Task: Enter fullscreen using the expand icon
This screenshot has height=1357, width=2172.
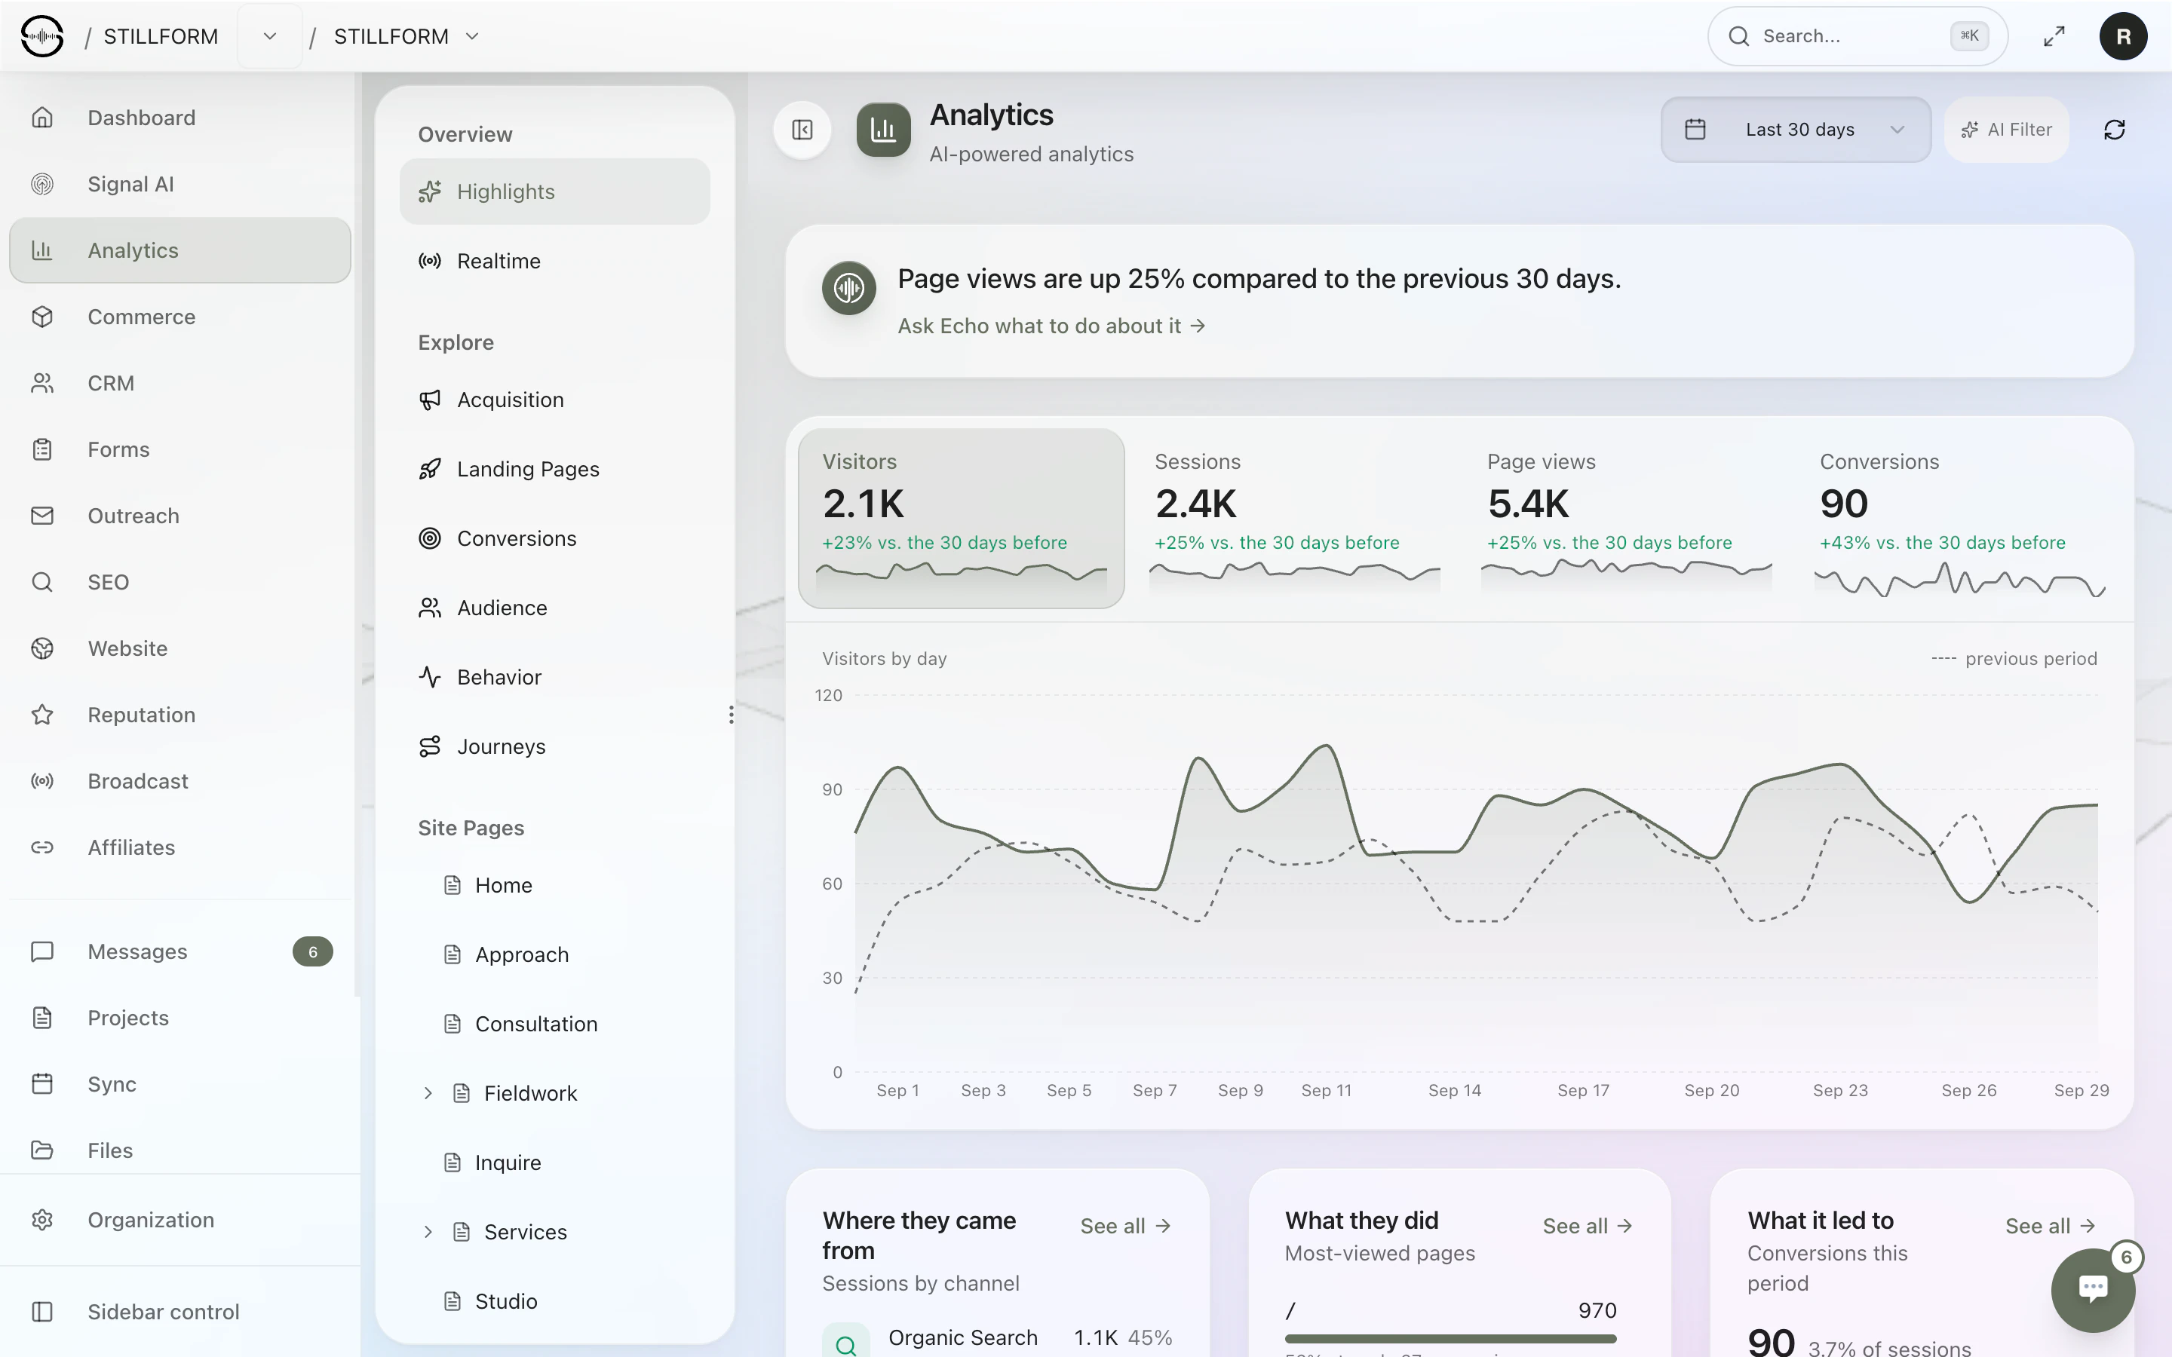Action: pyautogui.click(x=2054, y=37)
